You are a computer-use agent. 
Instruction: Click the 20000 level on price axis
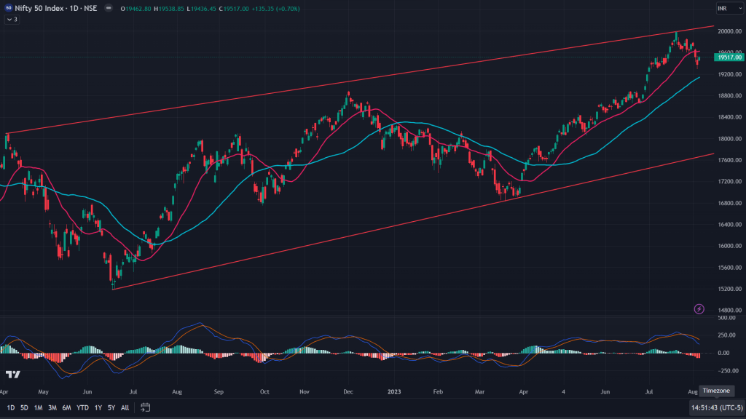(x=729, y=31)
